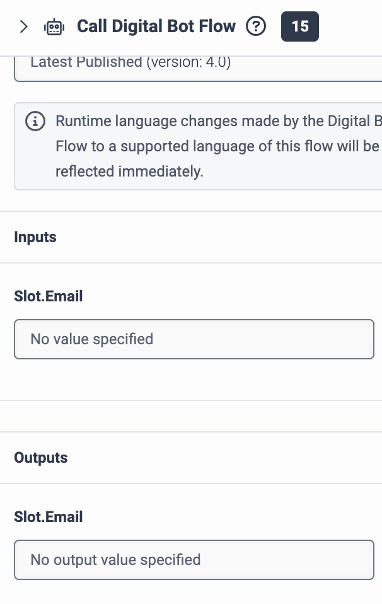Open help via the question mark icon
This screenshot has width=382, height=604.
(x=256, y=26)
